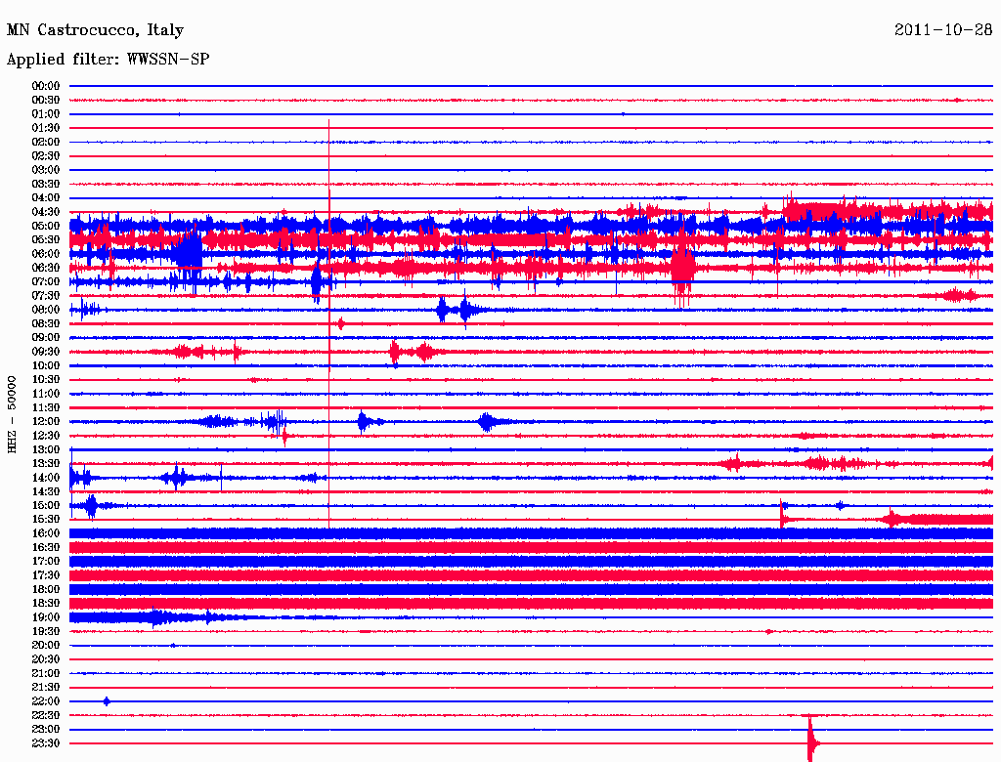Click the '02:00' time label

point(46,142)
